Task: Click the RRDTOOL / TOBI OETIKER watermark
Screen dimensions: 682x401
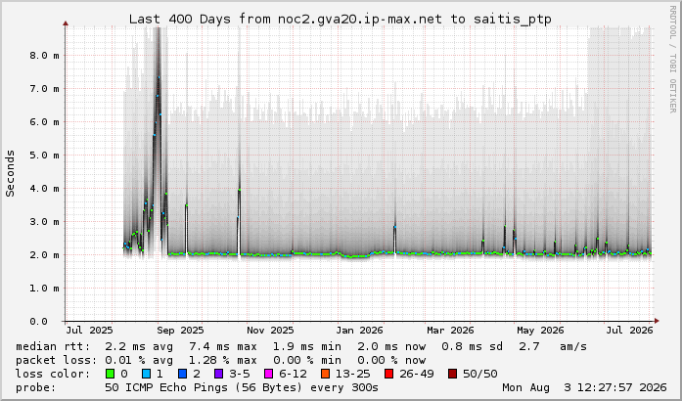Action: pos(672,59)
